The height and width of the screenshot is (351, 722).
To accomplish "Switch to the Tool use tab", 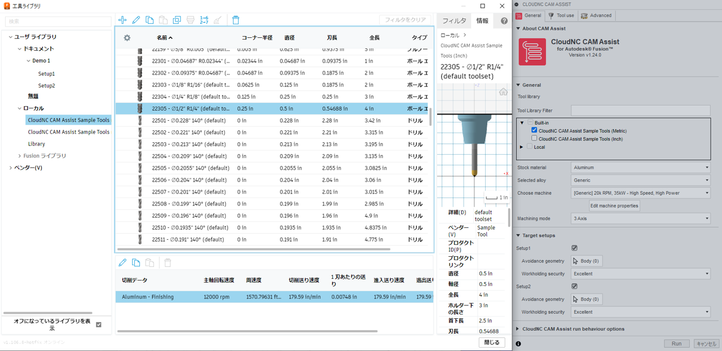I will click(561, 16).
